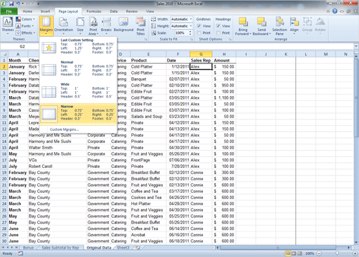
Task: Switch to the Insert ribbon tab
Action: click(46, 11)
